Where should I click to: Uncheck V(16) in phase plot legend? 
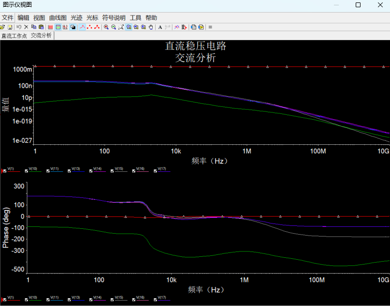pyautogui.click(x=134, y=300)
